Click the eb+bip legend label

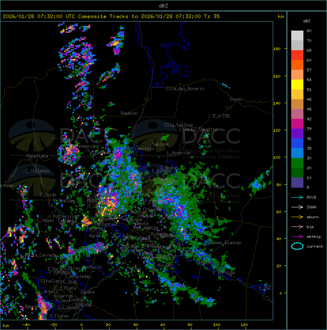coord(314,237)
